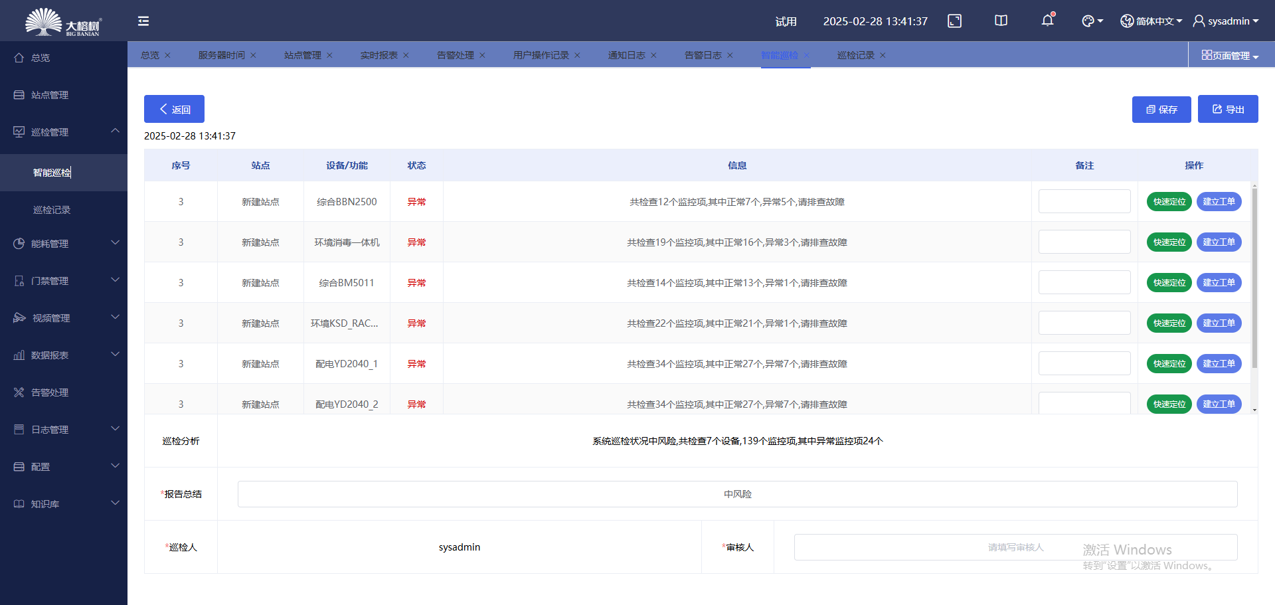1275x605 pixels.
Task: Expand 视频管理 sidebar section
Action: (64, 318)
